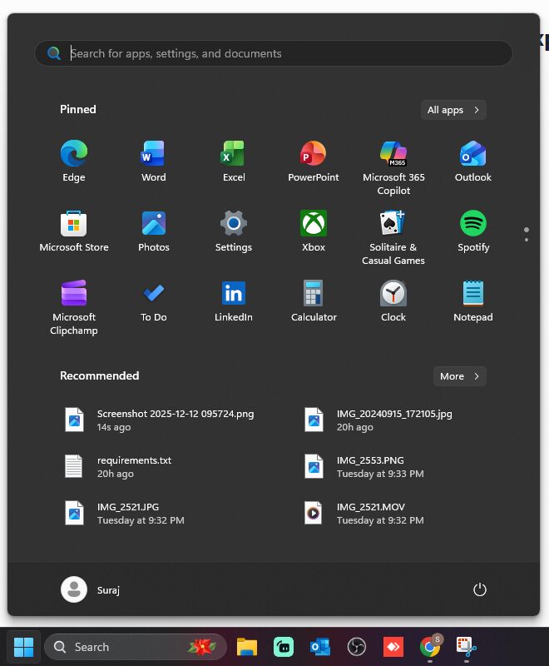
Task: Open the Photos app
Action: (x=154, y=231)
